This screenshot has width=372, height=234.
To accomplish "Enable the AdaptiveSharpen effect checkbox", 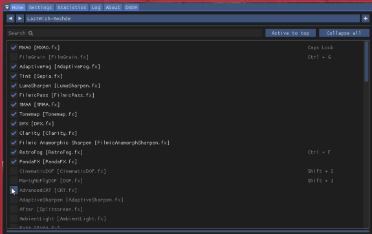I will click(14, 200).
